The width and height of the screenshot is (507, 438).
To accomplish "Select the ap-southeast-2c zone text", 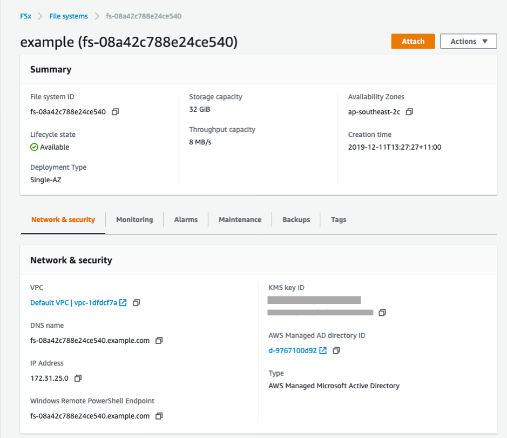I will click(x=374, y=112).
